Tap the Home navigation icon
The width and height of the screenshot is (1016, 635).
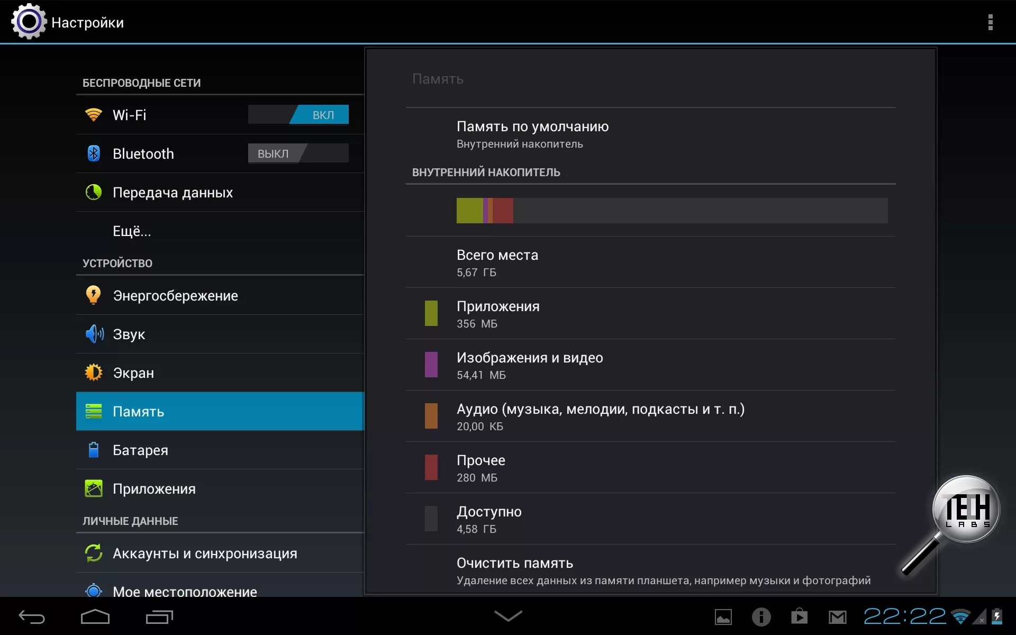95,616
